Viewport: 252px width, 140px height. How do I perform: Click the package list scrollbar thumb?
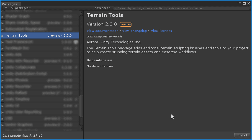coord(81,106)
